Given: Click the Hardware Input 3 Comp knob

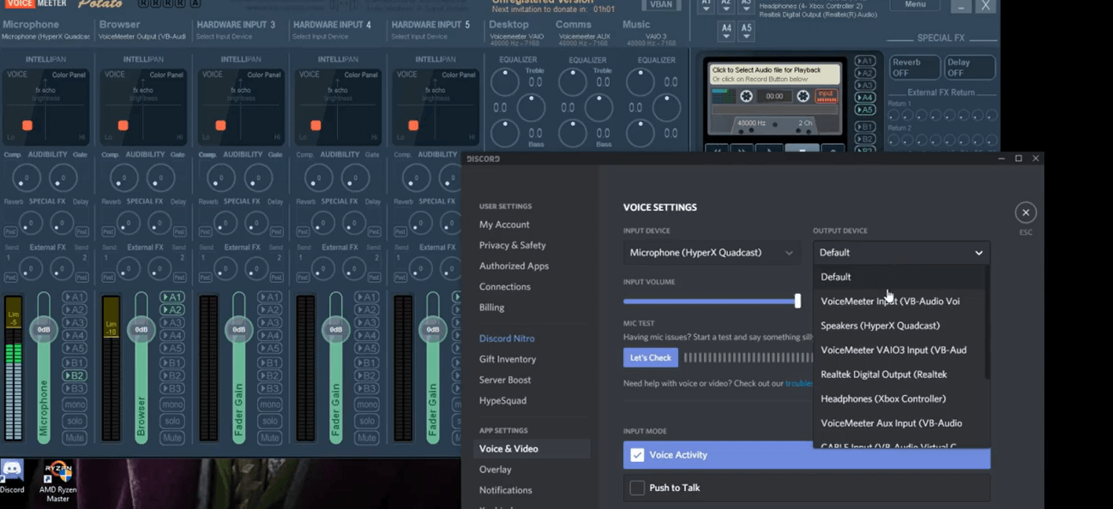Looking at the screenshot, I should 222,178.
